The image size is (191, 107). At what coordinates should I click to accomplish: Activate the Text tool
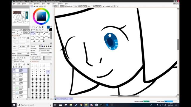point(43,27)
